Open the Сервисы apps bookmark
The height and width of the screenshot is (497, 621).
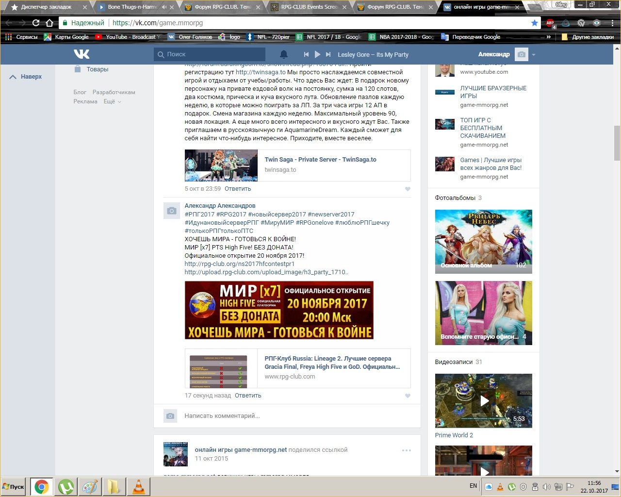[x=21, y=37]
